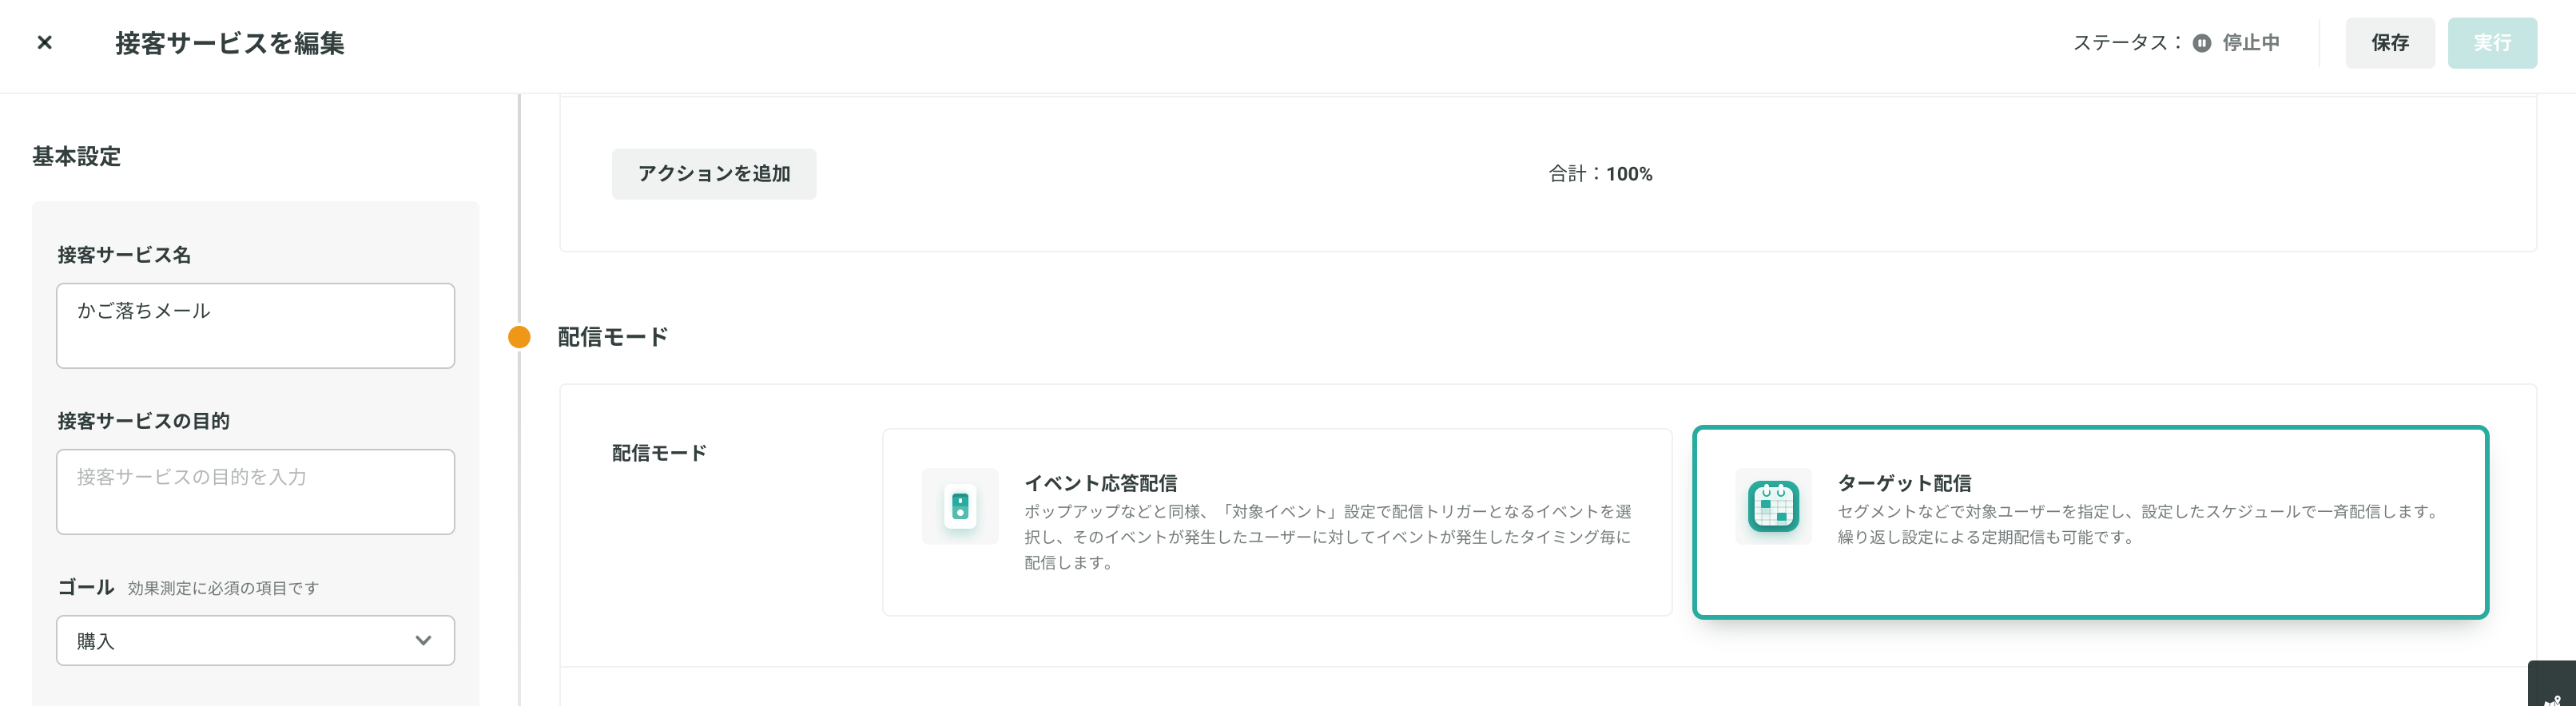Add a new action via アクションを追加
Viewport: 2576px width, 706px height.
coord(714,174)
